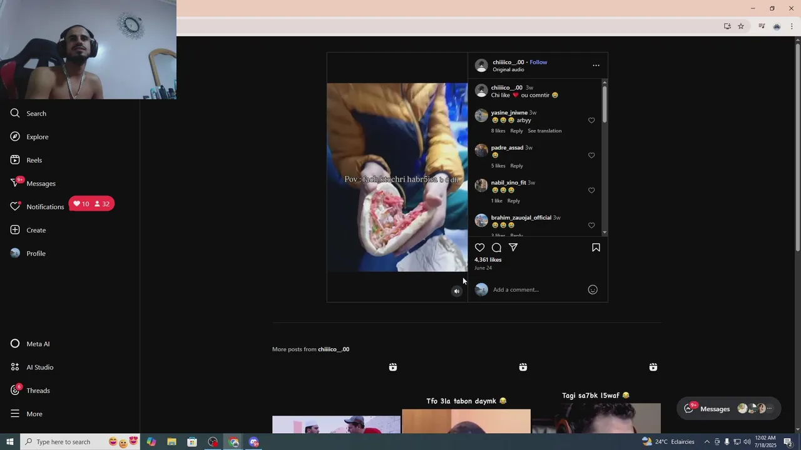The height and width of the screenshot is (450, 801).
Task: Click the taskbar search box
Action: point(81,442)
